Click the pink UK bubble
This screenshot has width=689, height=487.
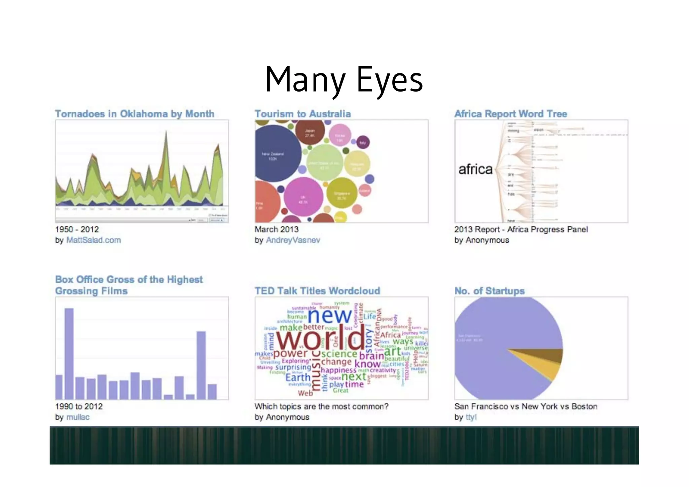click(x=303, y=196)
